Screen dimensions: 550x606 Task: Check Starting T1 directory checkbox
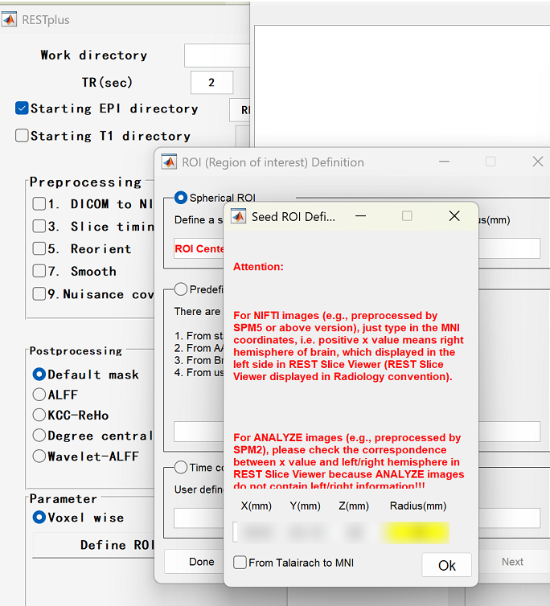tap(22, 136)
